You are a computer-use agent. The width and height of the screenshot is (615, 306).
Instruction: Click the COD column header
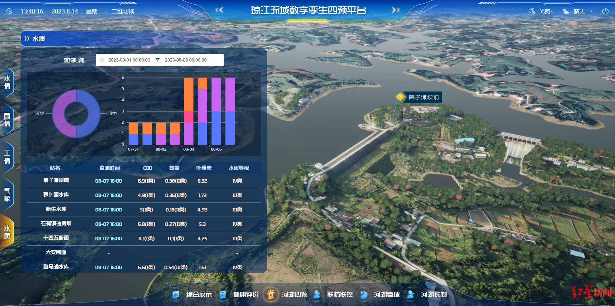coord(148,168)
